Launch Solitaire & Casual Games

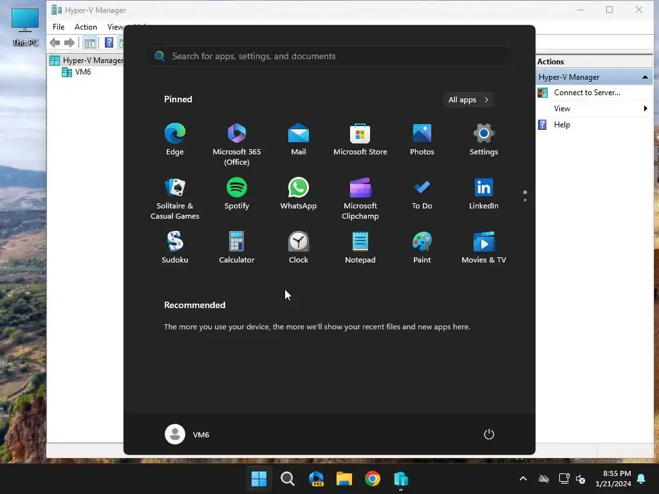(175, 199)
